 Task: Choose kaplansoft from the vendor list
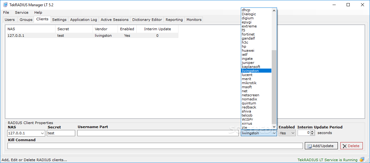[x=256, y=67]
